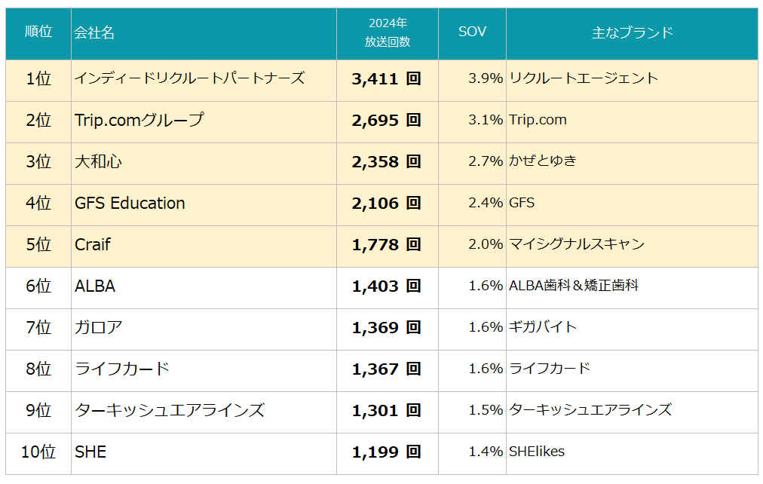Click the SOV column header
The image size is (763, 484).
(472, 32)
